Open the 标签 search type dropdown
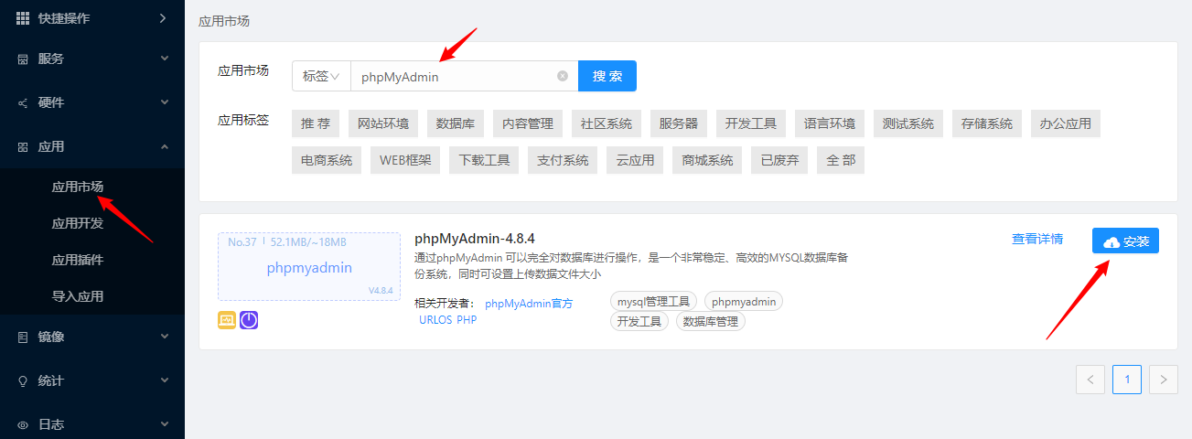The width and height of the screenshot is (1192, 439). point(321,77)
